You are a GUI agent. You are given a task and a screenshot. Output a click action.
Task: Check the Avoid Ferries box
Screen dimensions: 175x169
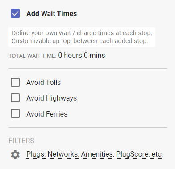point(15,113)
